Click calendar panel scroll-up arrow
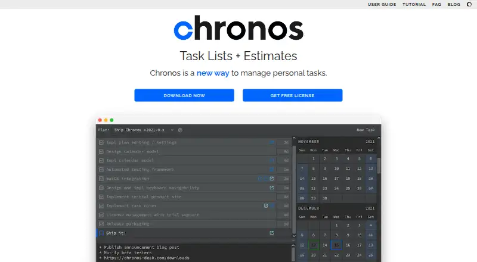Image resolution: width=477 pixels, height=262 pixels. (379, 138)
